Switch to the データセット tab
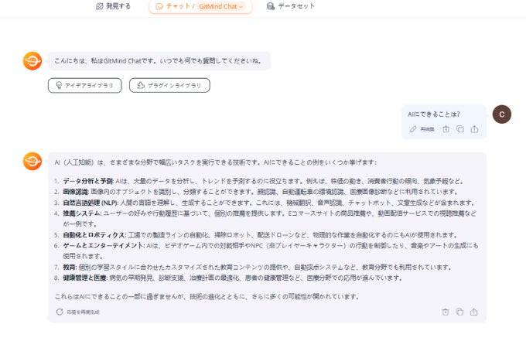 click(291, 5)
